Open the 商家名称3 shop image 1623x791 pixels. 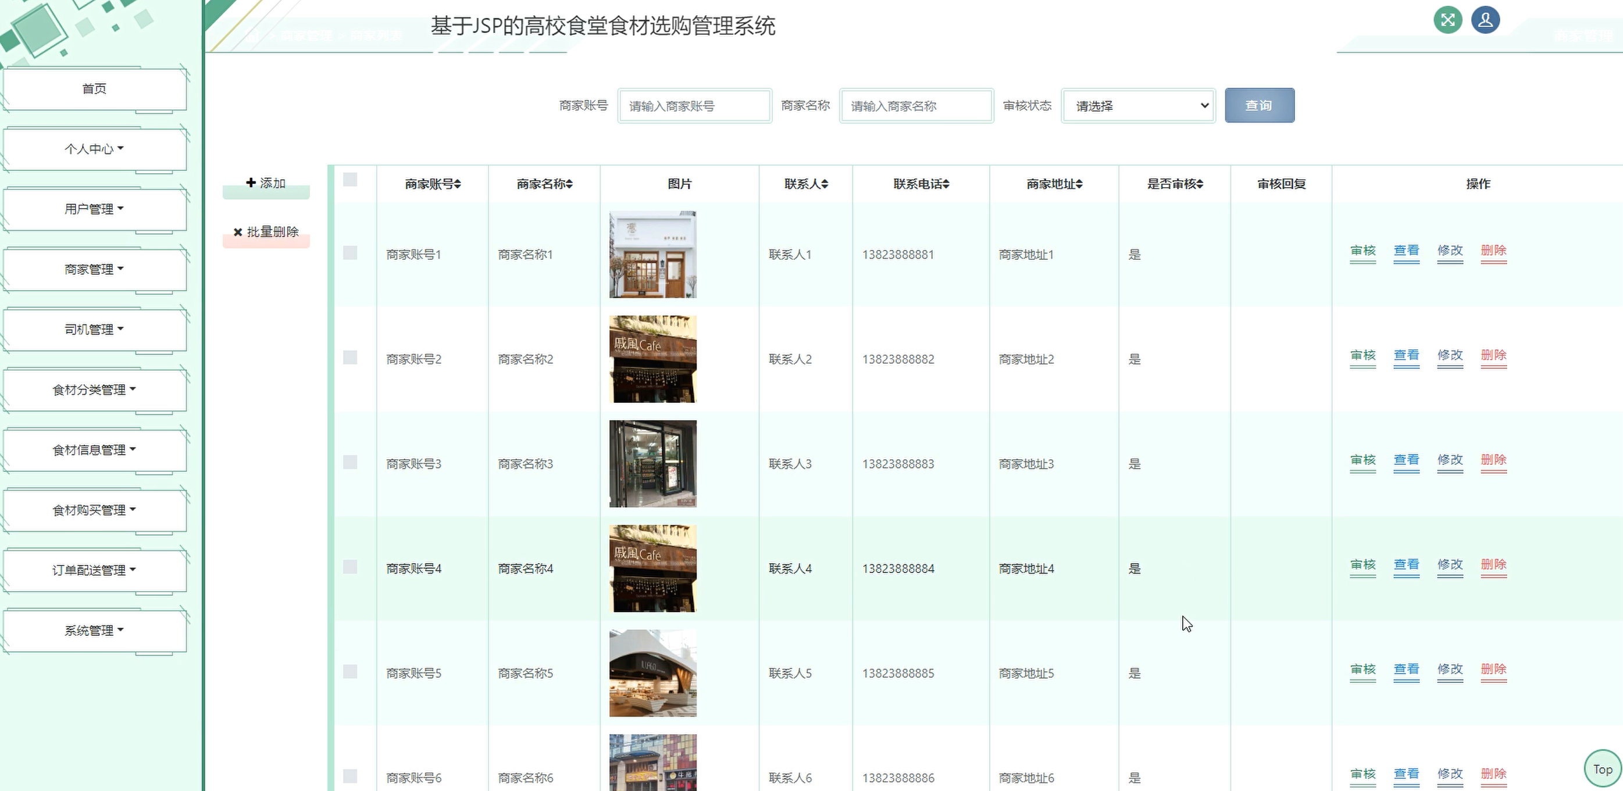[652, 464]
